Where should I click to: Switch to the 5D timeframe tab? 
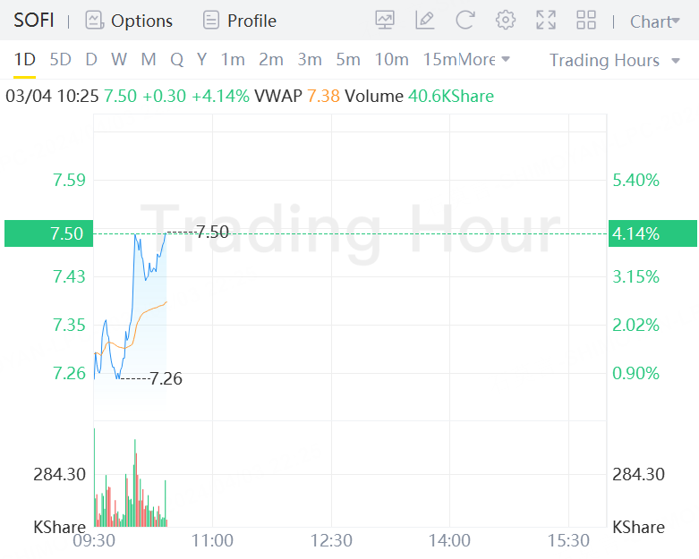(x=60, y=59)
